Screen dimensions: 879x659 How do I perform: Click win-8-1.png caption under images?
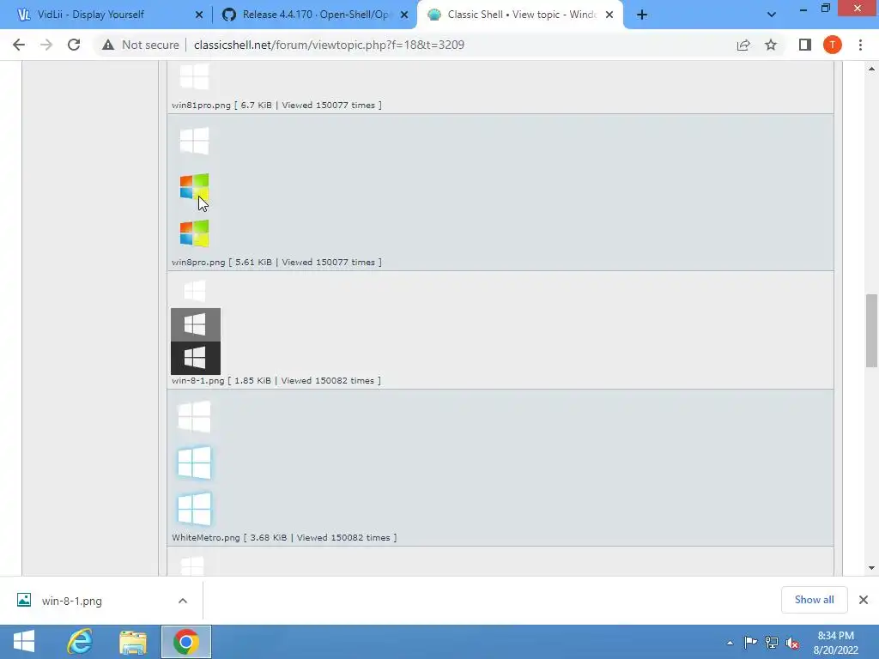pyautogui.click(x=276, y=380)
